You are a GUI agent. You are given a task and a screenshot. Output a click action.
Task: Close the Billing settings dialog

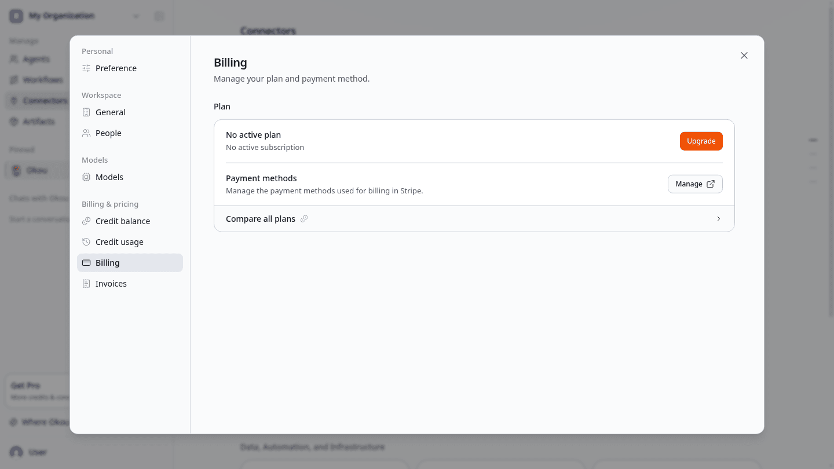tap(744, 56)
